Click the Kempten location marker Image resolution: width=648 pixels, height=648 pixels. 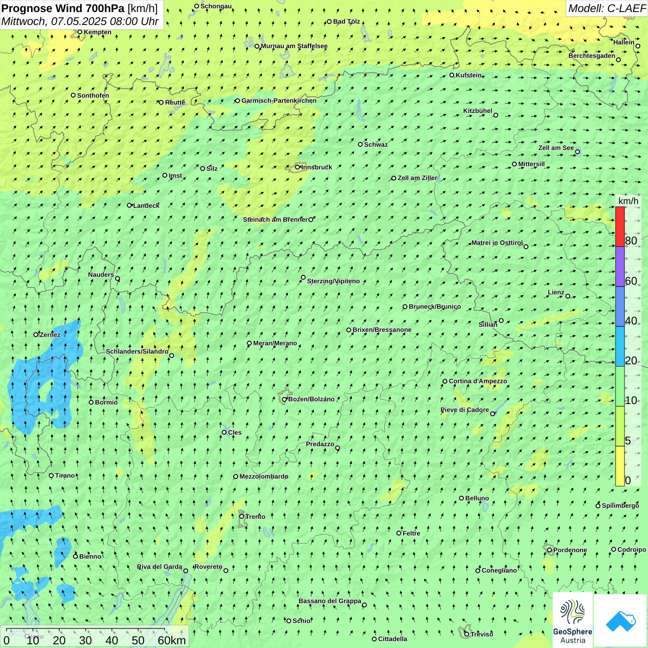[x=80, y=32]
